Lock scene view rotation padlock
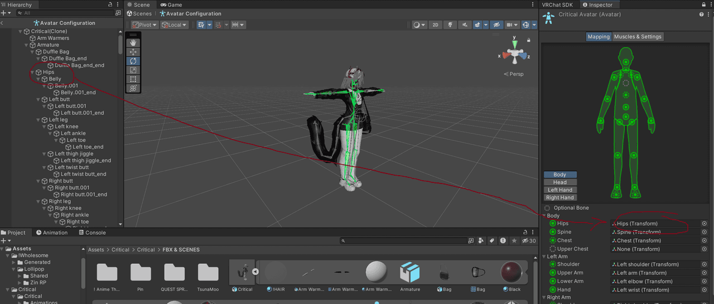Screen dimensions: 714x304 click(529, 40)
